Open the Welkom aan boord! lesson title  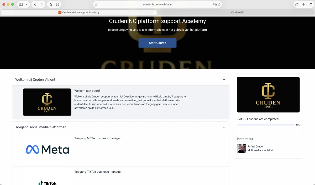click(87, 91)
